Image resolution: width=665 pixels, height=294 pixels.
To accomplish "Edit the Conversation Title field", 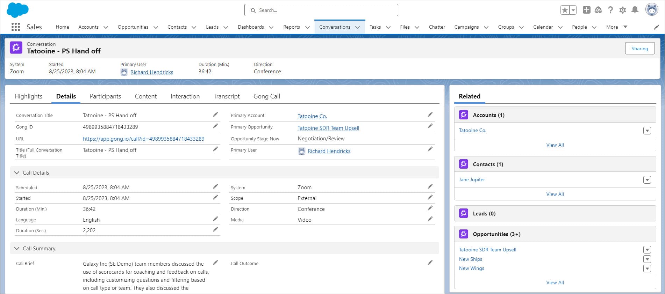I will [x=216, y=115].
